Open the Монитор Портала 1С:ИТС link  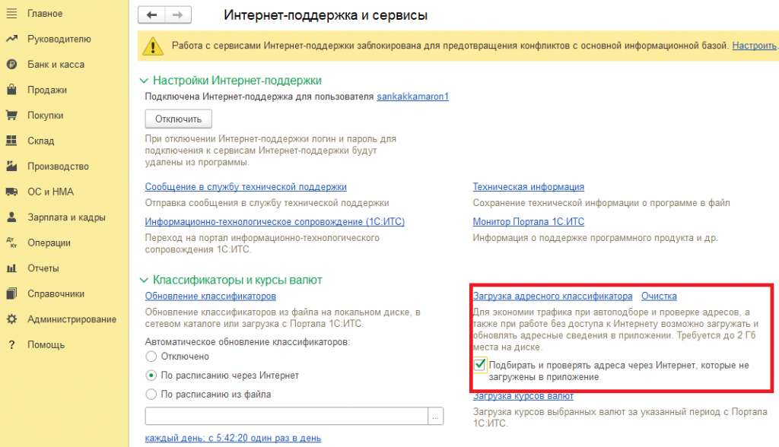click(x=528, y=221)
